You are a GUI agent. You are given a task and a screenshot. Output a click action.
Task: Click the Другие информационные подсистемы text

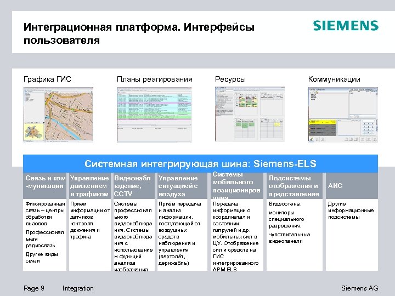tap(351, 210)
